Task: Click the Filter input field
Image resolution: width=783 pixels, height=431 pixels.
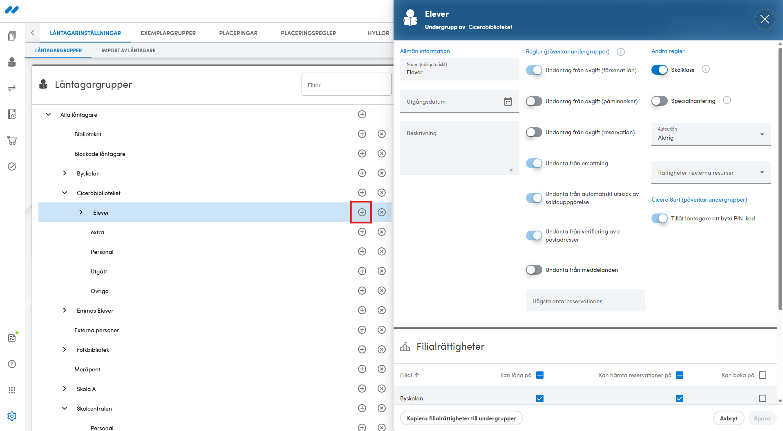Action: coord(346,84)
